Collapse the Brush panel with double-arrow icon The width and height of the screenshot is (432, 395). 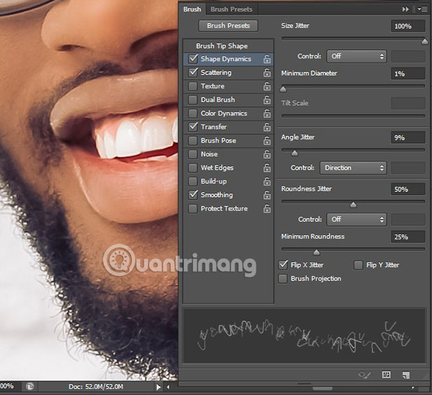click(406, 9)
